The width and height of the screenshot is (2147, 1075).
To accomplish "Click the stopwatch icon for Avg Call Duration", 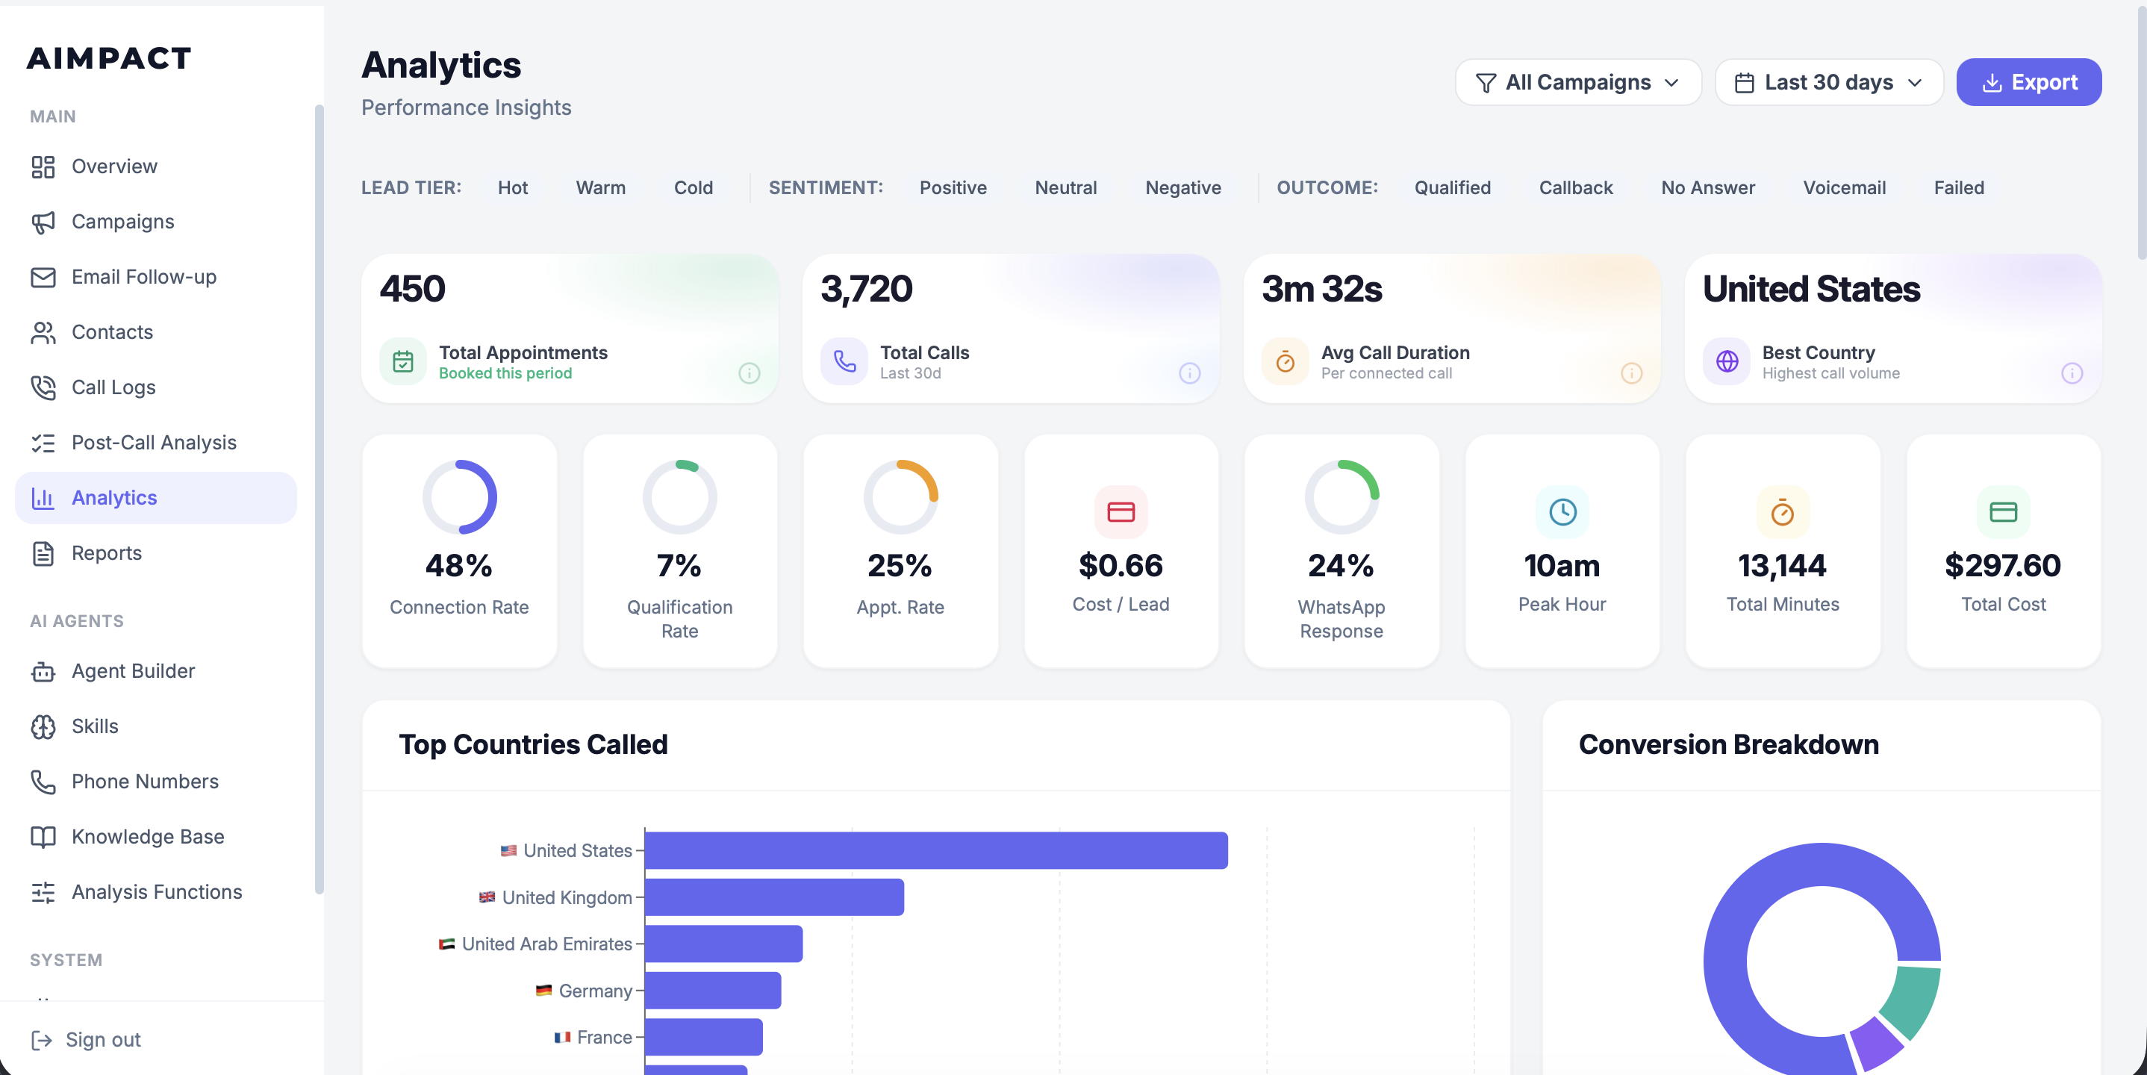I will point(1286,361).
